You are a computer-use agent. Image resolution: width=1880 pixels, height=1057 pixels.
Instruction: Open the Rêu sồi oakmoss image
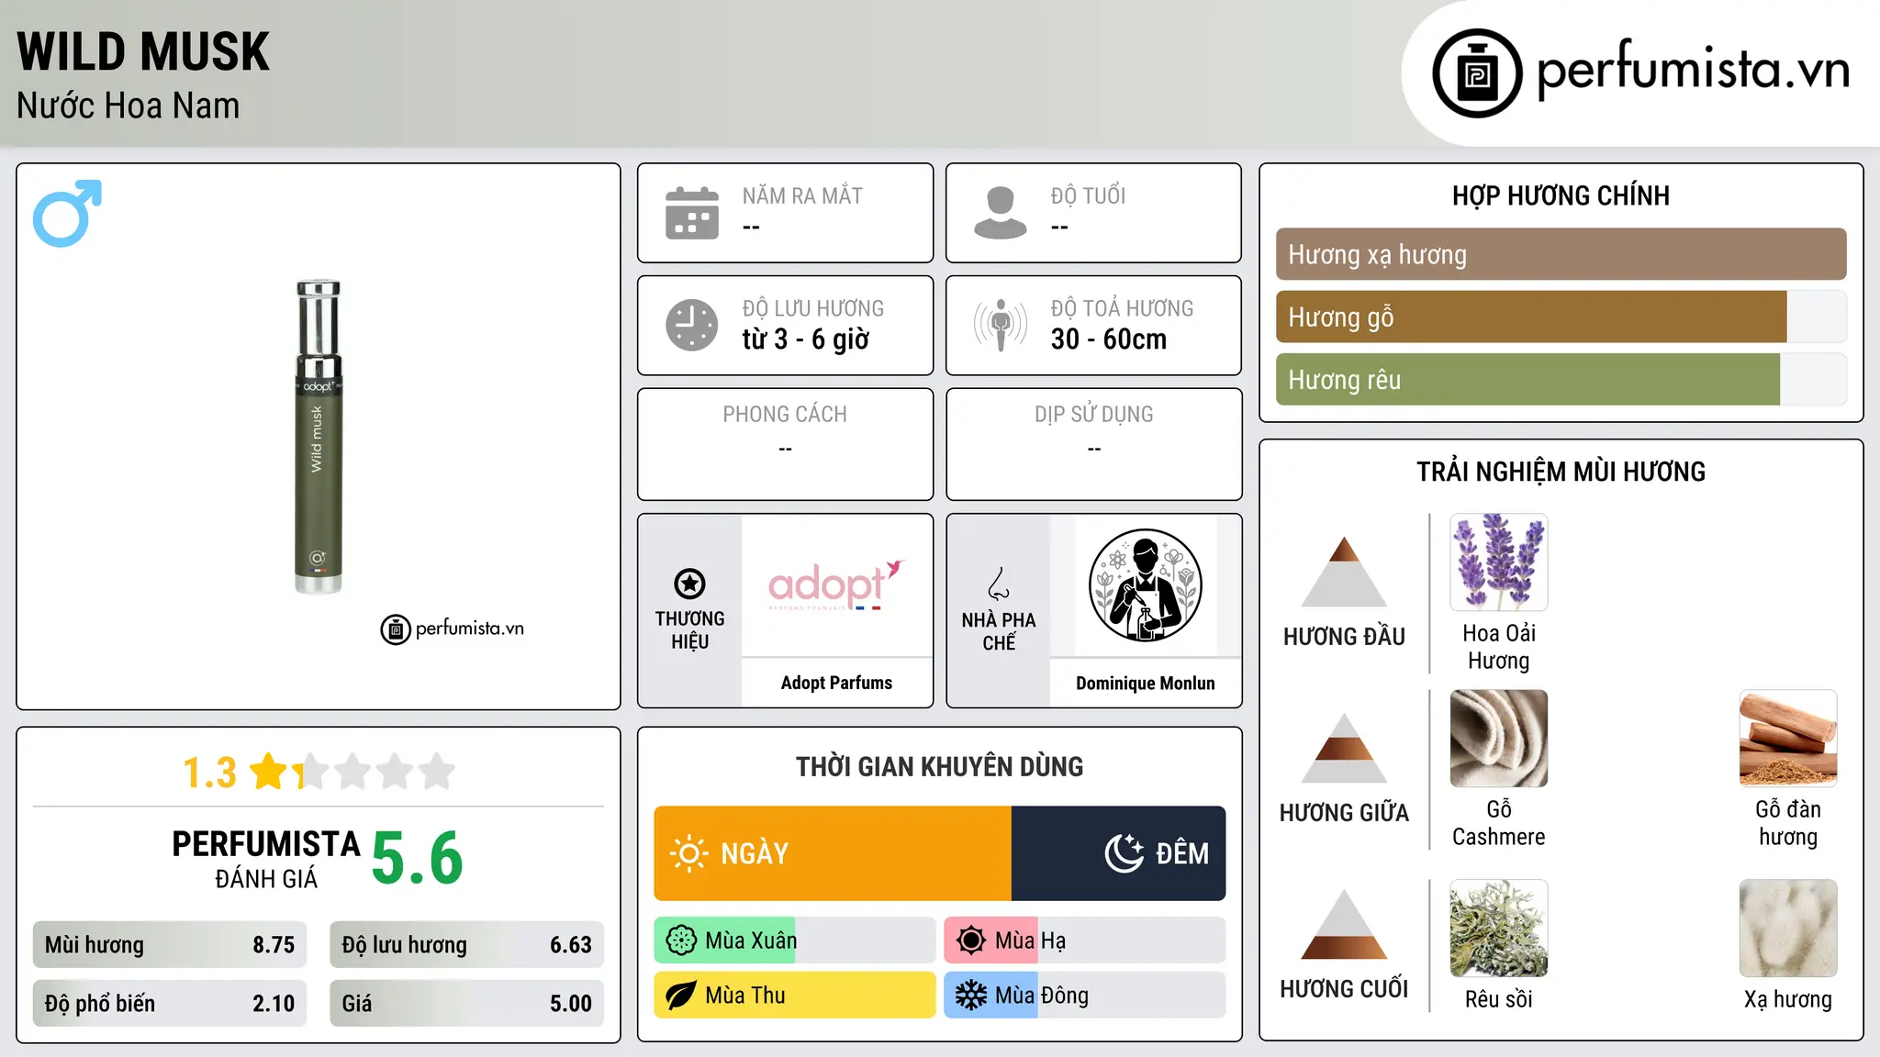pyautogui.click(x=1499, y=929)
